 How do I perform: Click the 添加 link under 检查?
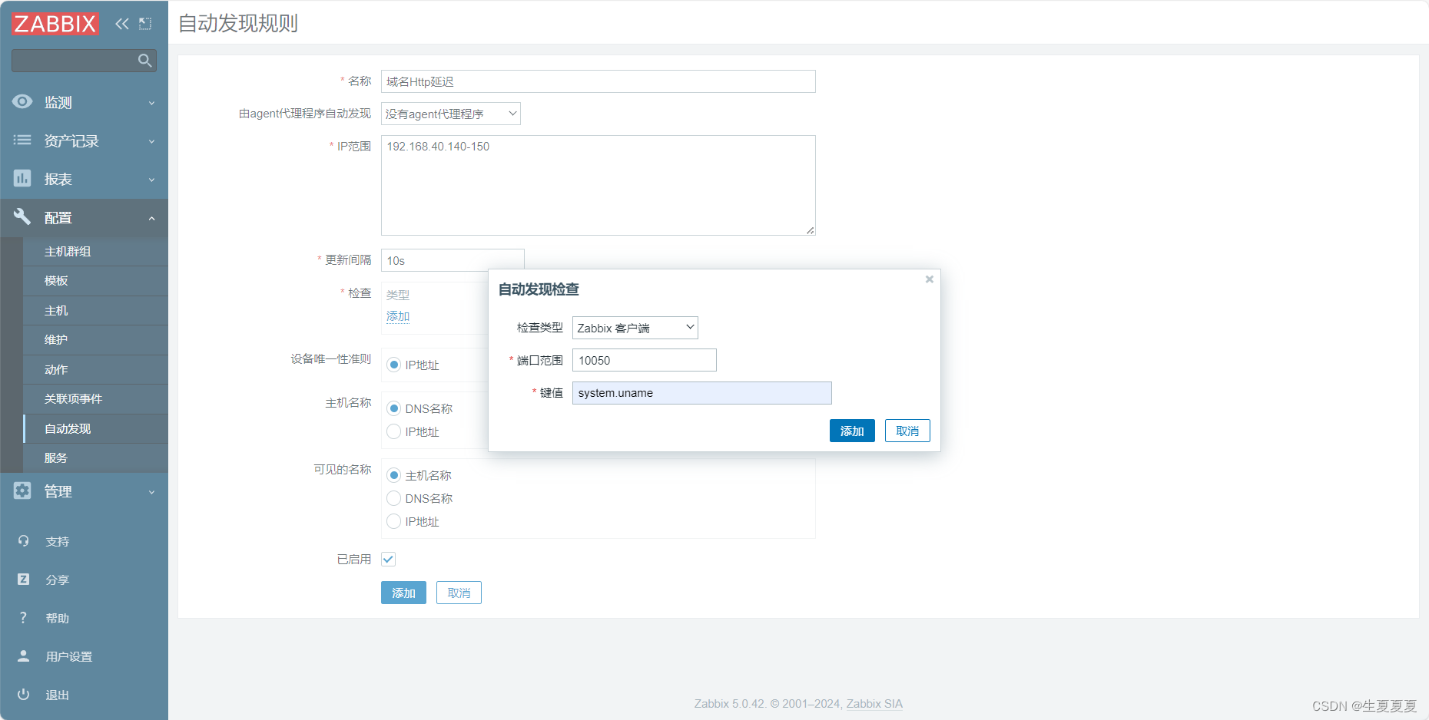coord(398,316)
